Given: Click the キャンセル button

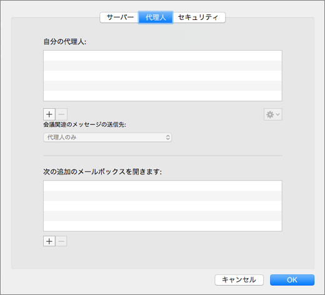Looking at the screenshot, I should click(239, 280).
